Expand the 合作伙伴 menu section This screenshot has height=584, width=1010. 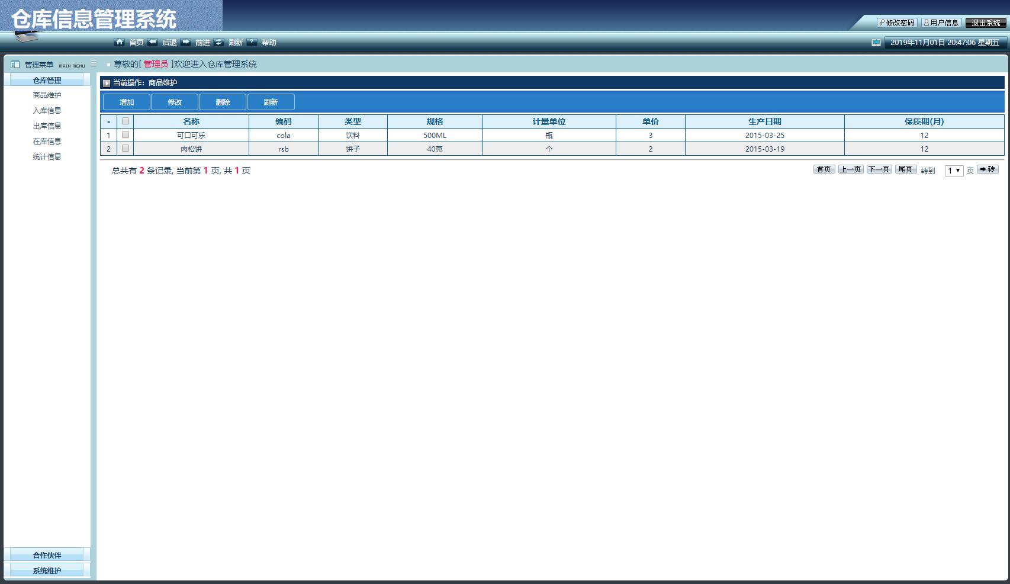tap(47, 555)
